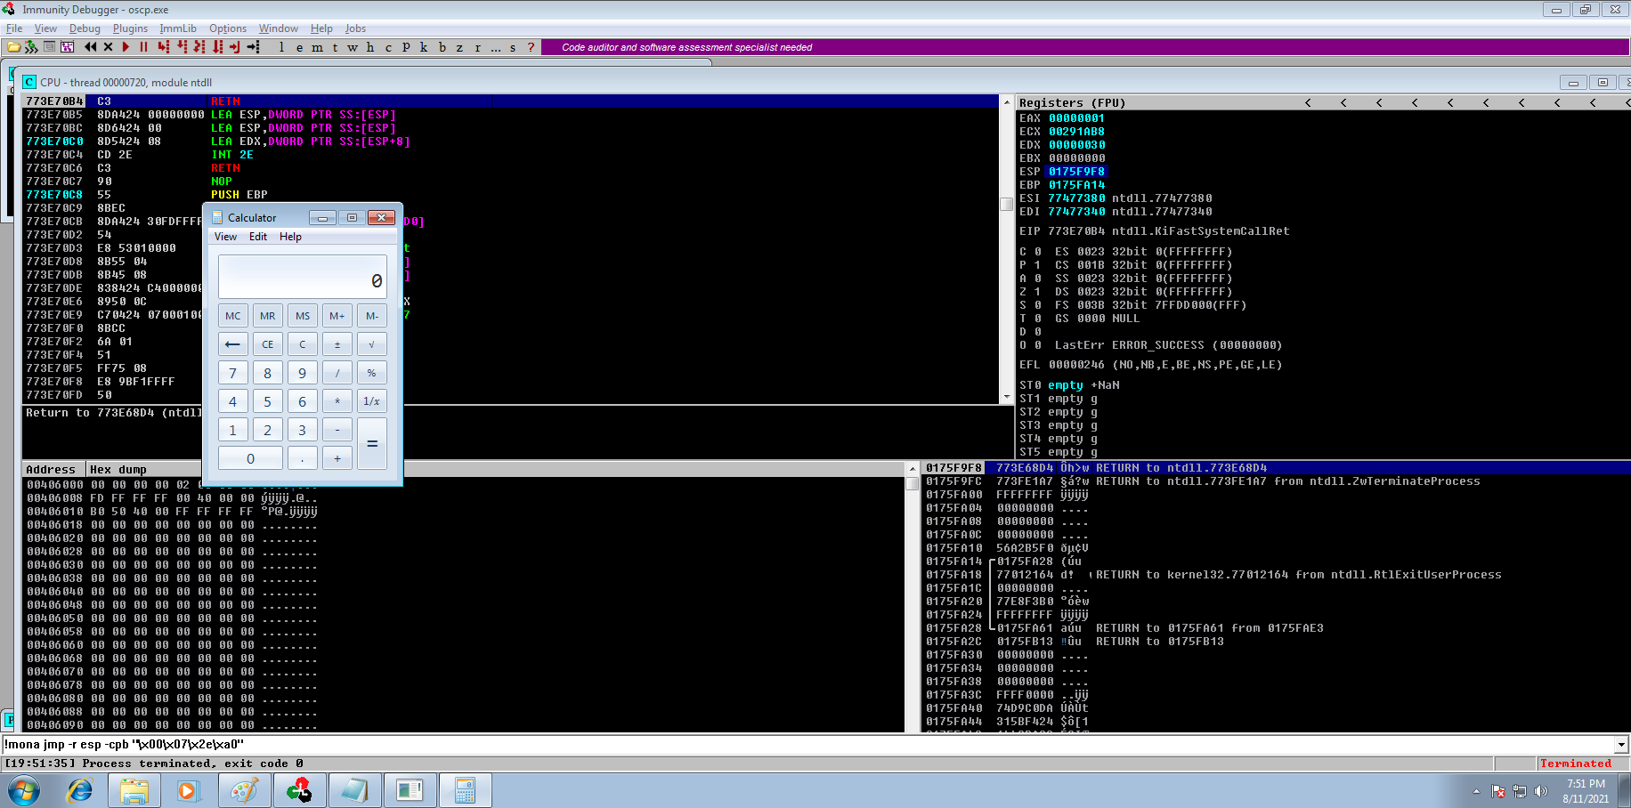Launch the Python shell toolbar icon
Screen dimensions: 1631x808
click(31, 47)
